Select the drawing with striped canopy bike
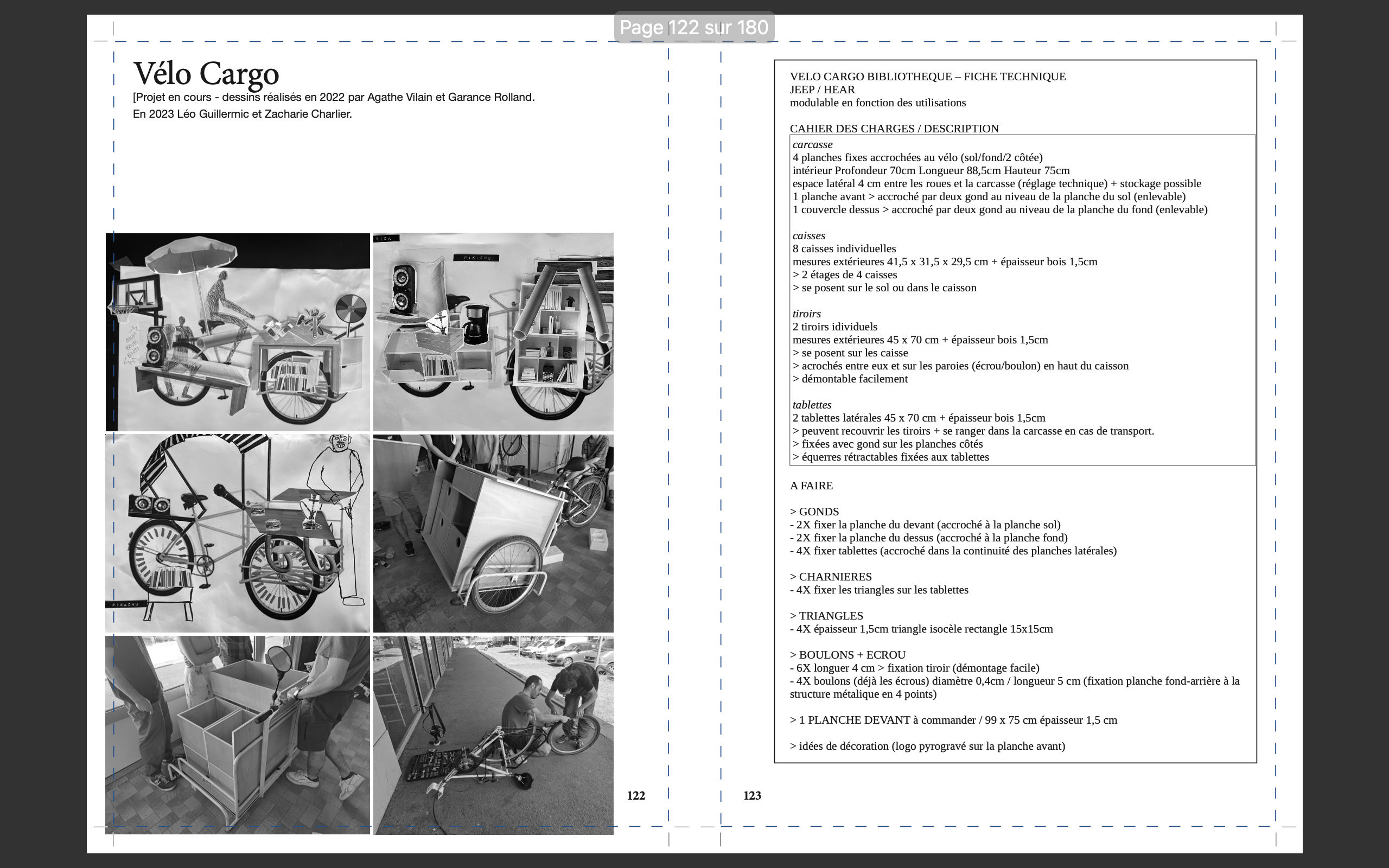 click(x=238, y=533)
